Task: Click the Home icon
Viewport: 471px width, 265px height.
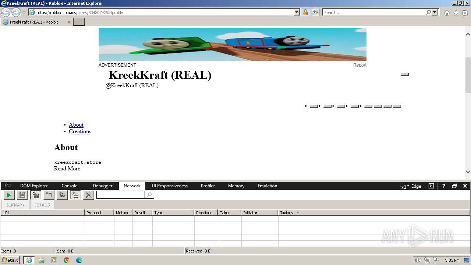Action: pos(447,13)
